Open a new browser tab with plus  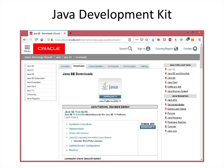71,33
